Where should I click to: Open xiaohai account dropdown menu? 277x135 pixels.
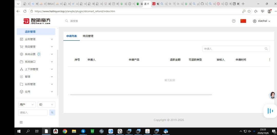coord(262,21)
